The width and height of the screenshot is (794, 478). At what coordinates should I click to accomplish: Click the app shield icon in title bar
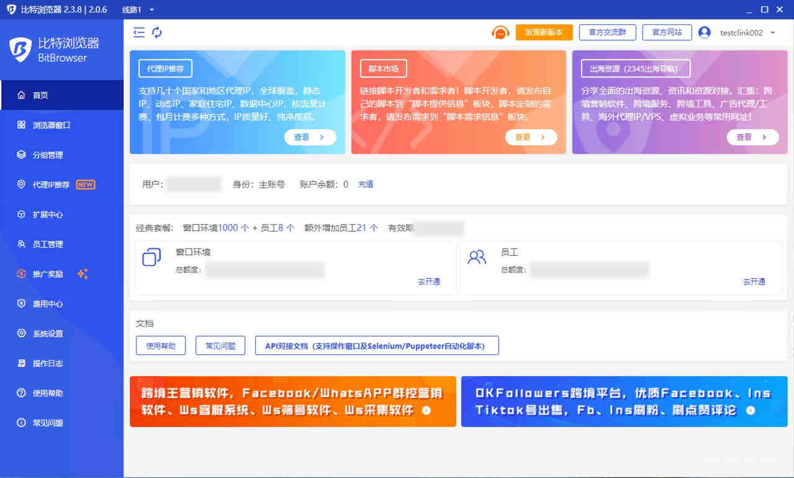coord(11,9)
